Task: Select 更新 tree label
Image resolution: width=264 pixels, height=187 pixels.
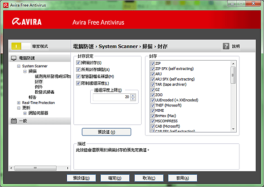Action: 26,108
